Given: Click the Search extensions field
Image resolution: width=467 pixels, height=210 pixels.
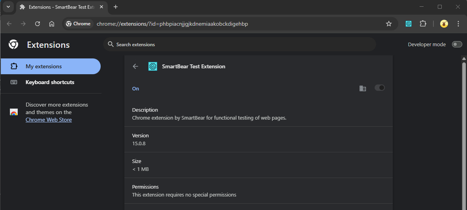Looking at the screenshot, I should pos(239,44).
